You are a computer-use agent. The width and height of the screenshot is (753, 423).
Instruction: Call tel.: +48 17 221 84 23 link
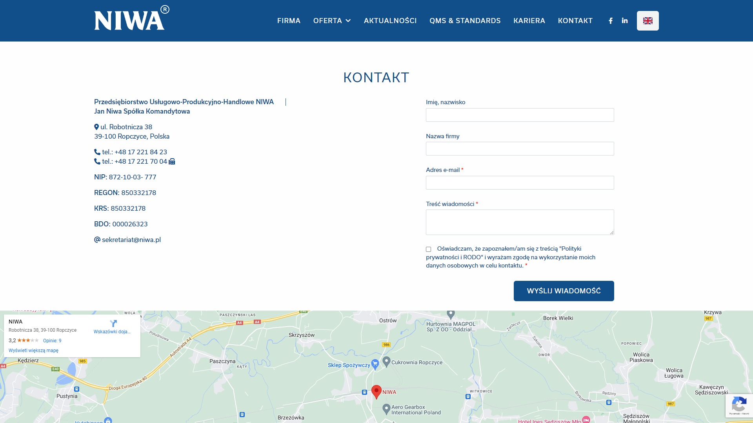(135, 152)
